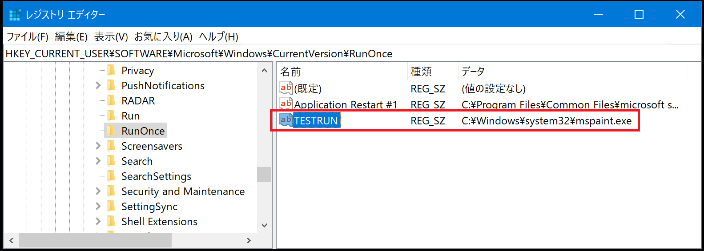The image size is (704, 251).
Task: Click the registry path address bar
Action: point(351,54)
